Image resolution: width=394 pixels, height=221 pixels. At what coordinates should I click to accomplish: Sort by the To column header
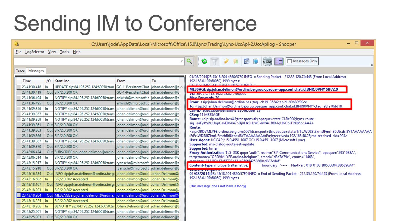165,81
